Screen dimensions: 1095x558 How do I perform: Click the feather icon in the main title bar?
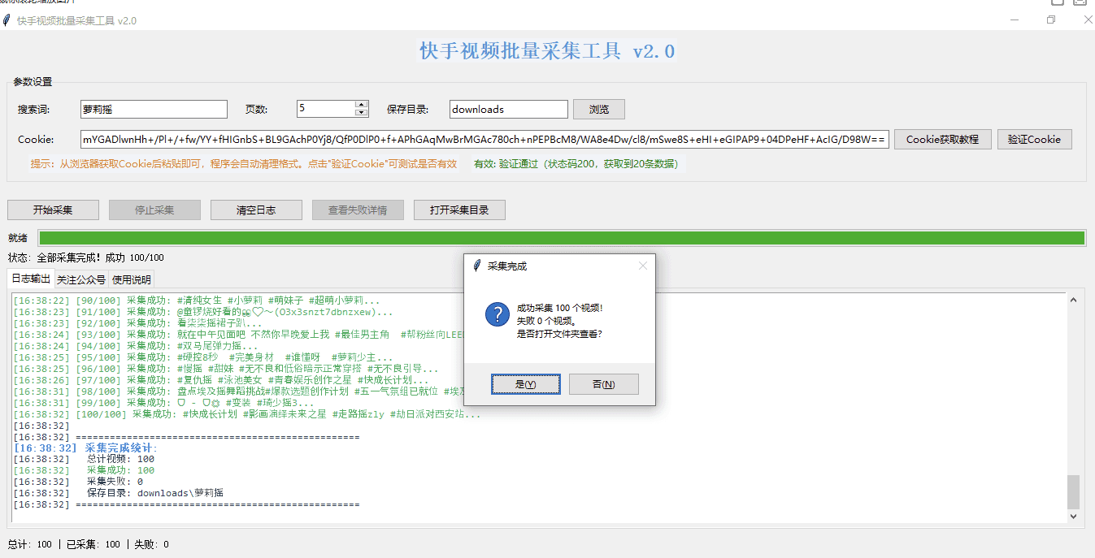pos(7,20)
